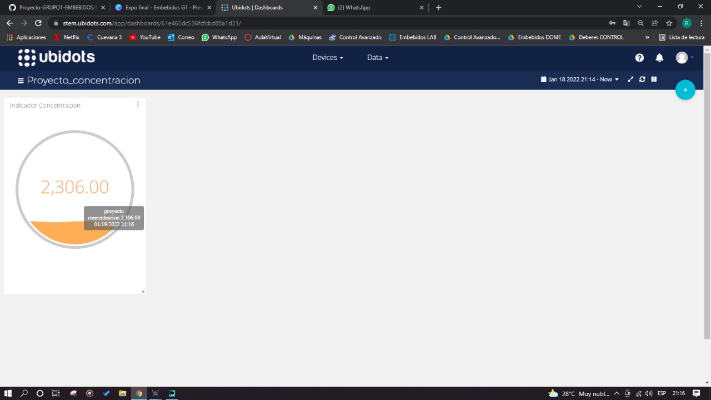Open the user profile avatar menu
Screen dimensions: 711x400
(x=682, y=57)
